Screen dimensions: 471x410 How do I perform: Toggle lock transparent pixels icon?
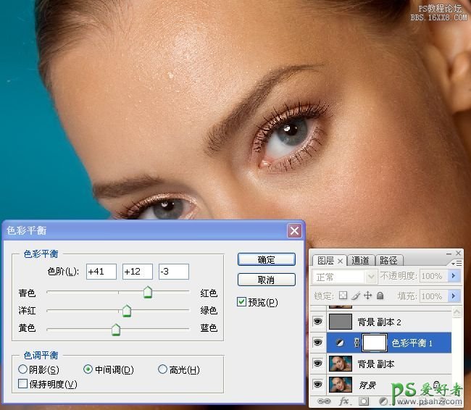point(343,296)
